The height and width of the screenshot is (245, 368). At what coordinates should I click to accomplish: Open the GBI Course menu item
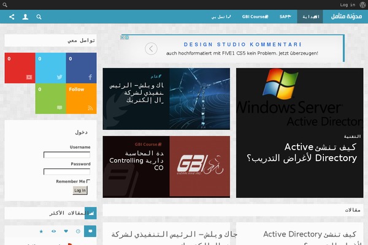[x=255, y=17]
